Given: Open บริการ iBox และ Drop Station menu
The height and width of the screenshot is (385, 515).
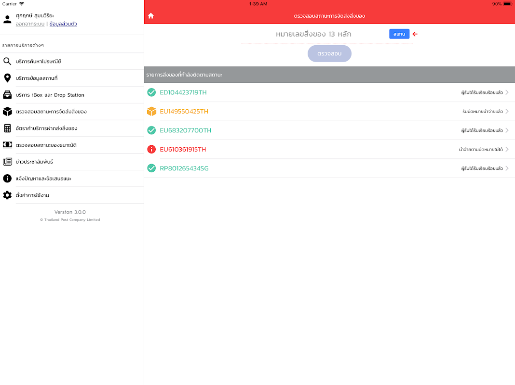Looking at the screenshot, I should [72, 95].
